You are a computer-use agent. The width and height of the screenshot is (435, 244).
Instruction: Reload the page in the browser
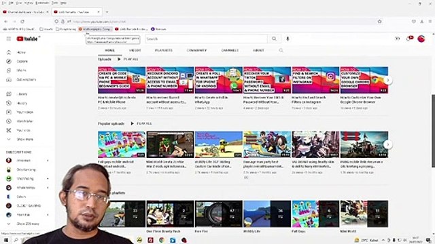[22, 21]
